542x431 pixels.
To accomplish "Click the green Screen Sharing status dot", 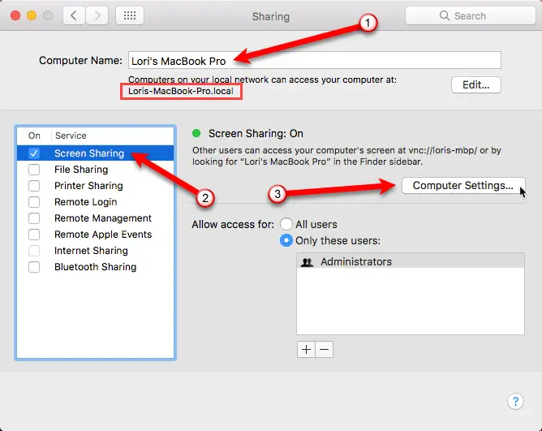I will click(x=196, y=133).
